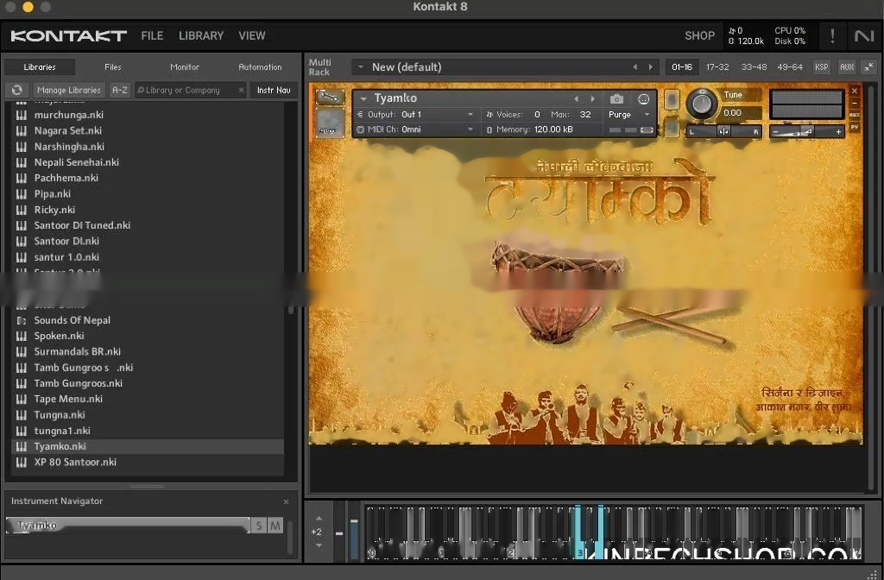This screenshot has height=580, width=884.
Task: Open the snapshot camera icon on Tyamko header
Action: point(616,98)
